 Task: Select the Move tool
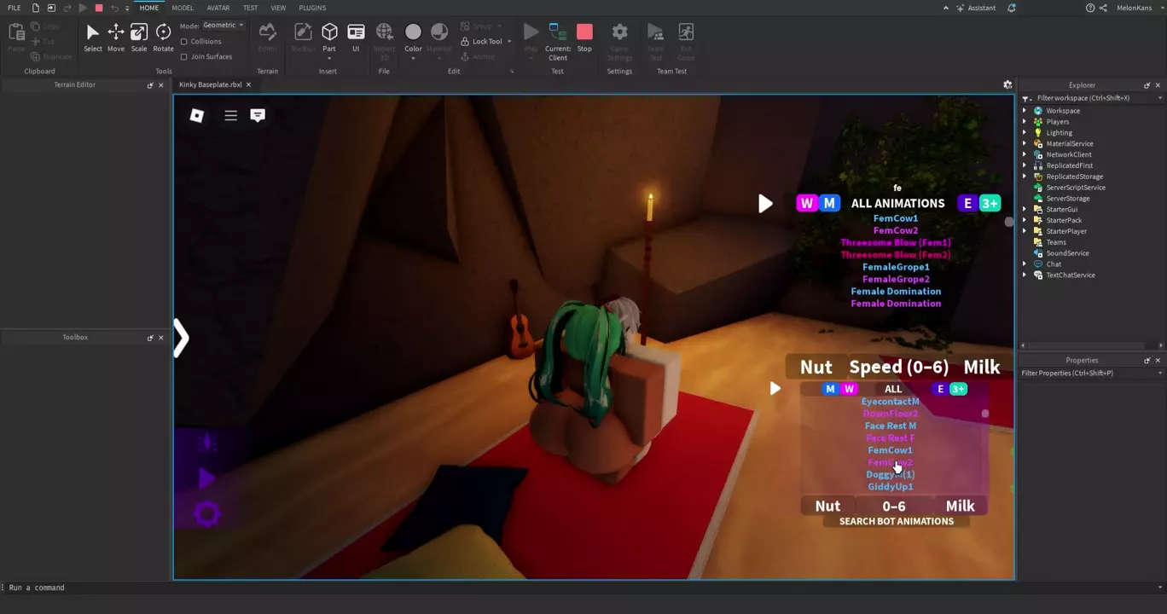115,37
